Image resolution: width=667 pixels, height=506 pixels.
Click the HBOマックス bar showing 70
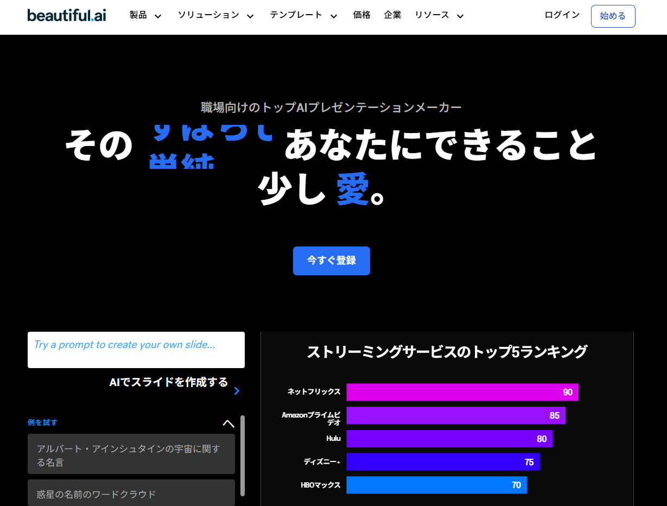point(437,485)
